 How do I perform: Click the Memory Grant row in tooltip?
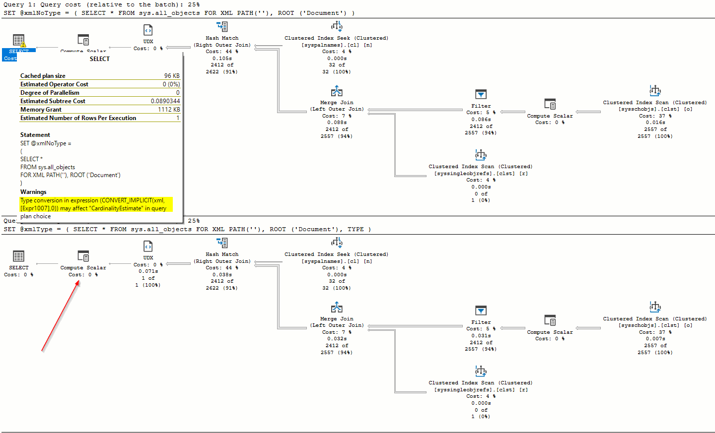point(100,110)
